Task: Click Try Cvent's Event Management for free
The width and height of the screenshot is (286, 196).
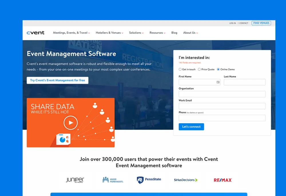Action: [x=57, y=80]
